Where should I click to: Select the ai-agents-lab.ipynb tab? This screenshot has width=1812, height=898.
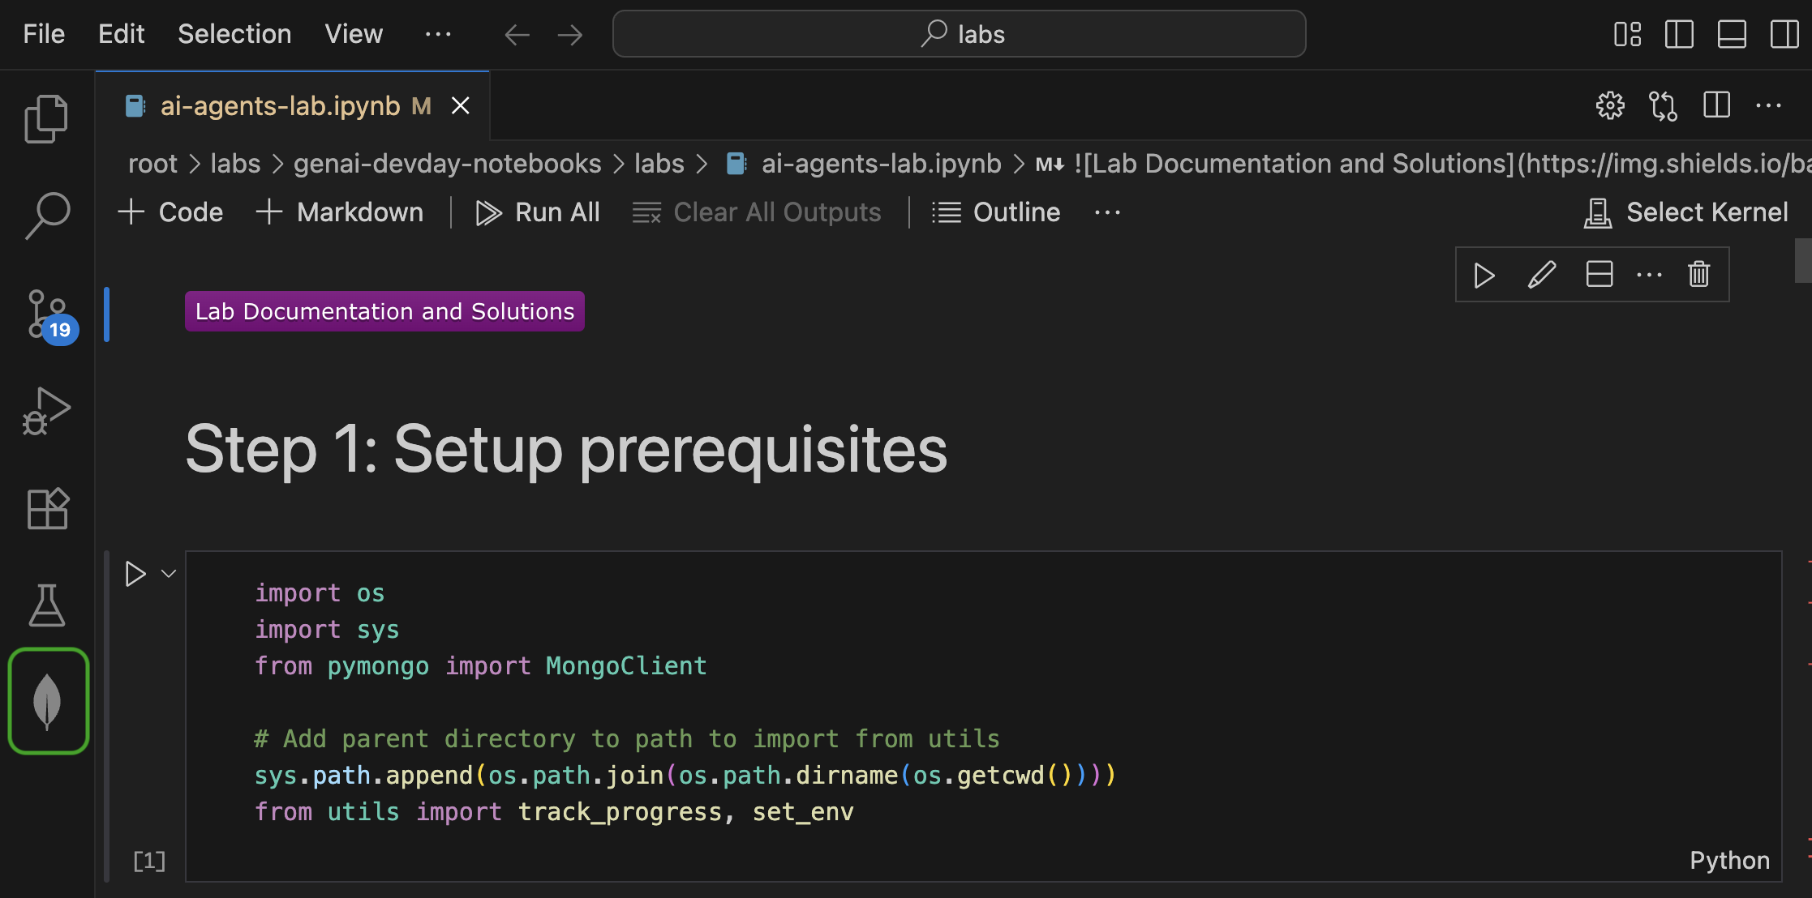click(x=280, y=106)
